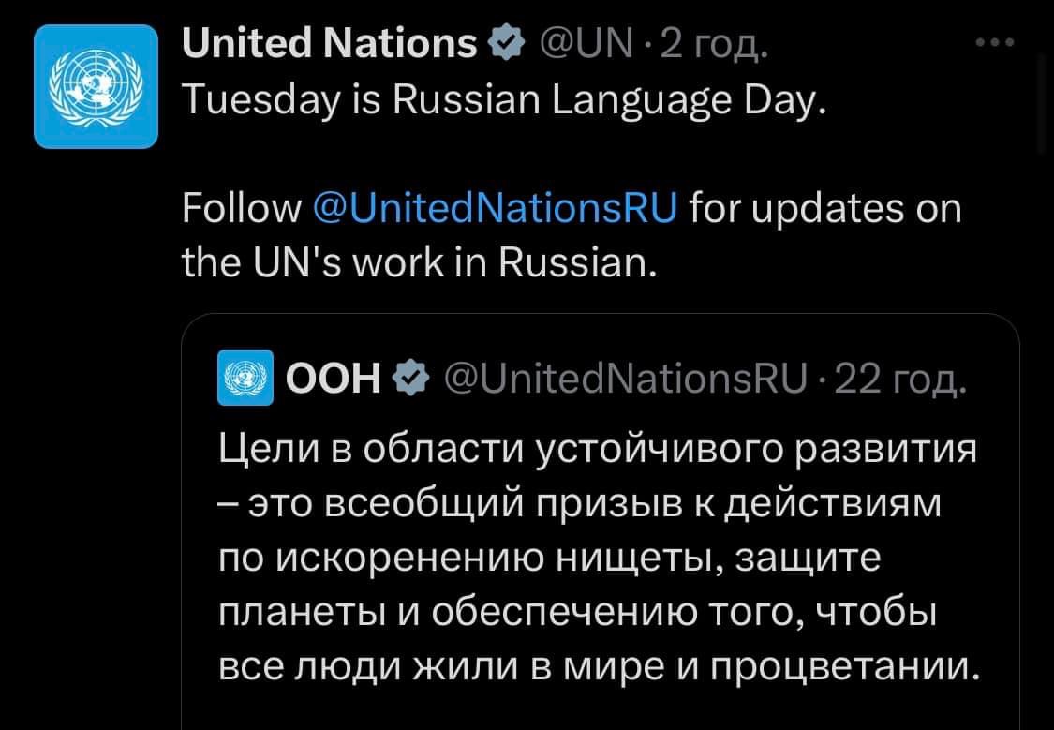The image size is (1054, 730).
Task: Click gray @UnitedNationsRU handle in quoted tweet
Action: 625,379
